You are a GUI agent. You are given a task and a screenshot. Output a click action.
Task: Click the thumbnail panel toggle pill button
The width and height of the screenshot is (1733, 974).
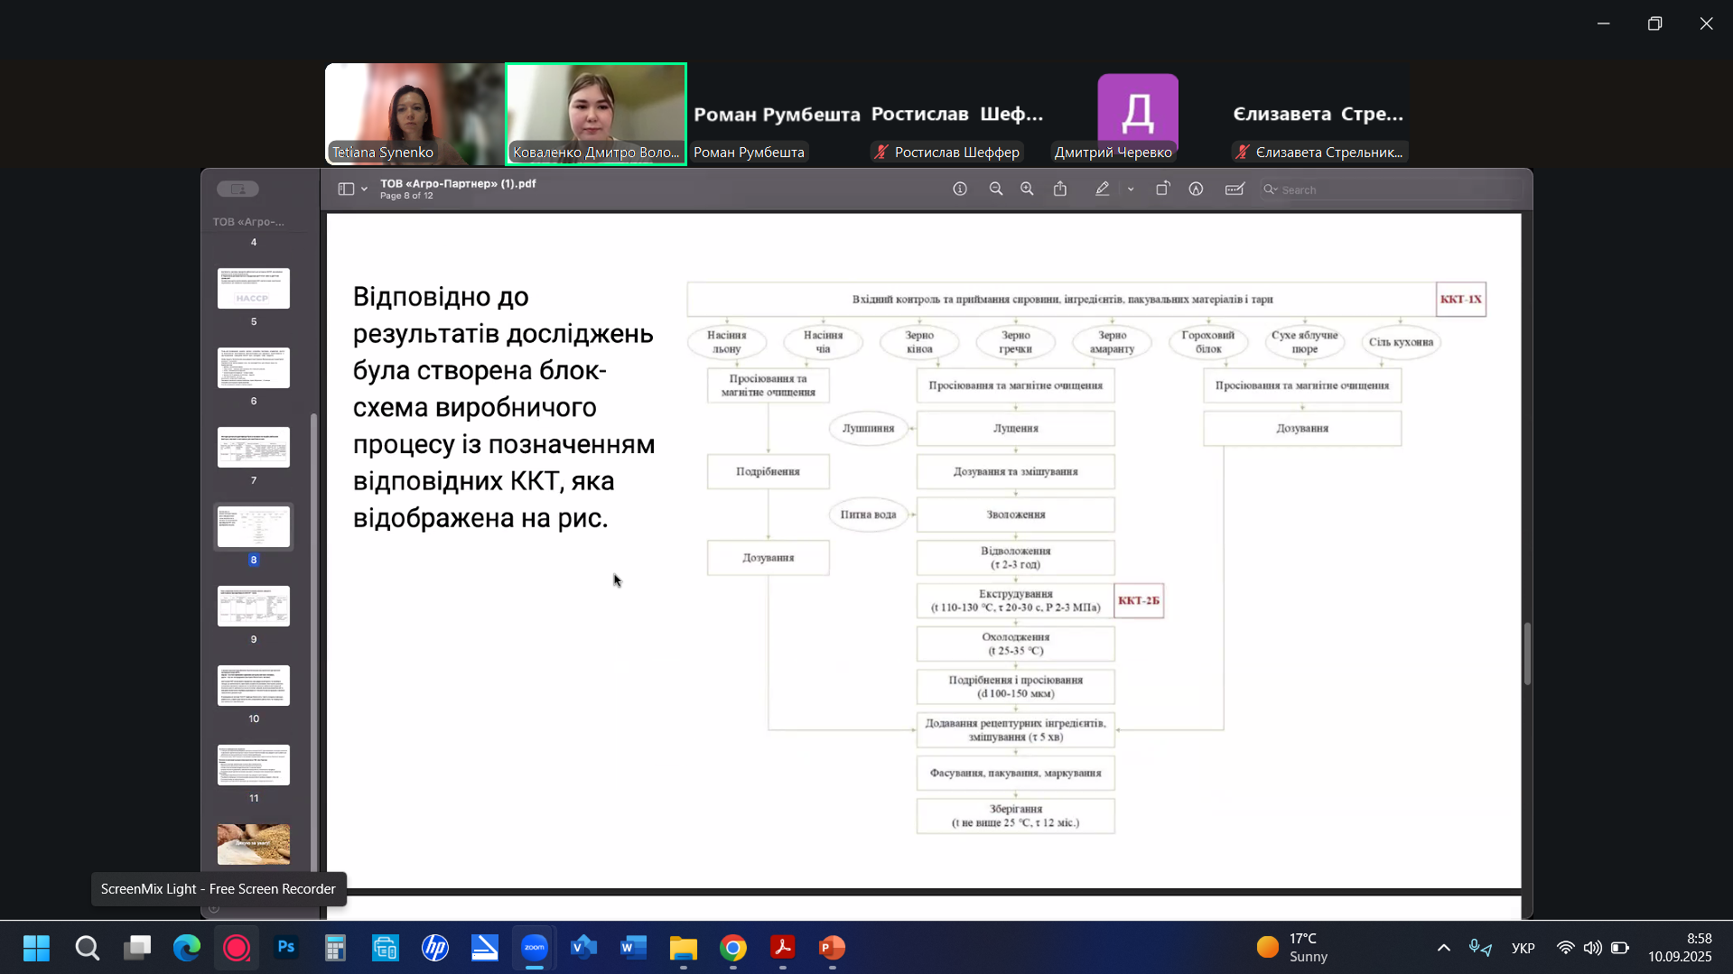coord(238,189)
